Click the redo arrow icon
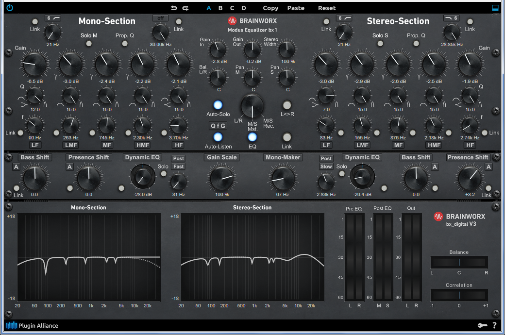 185,8
